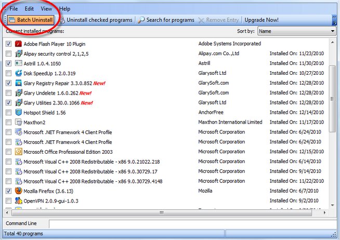Check the OpenVPN 2.0.9-gui-1.0.3 checkbox
This screenshot has height=240, width=340.
[8, 201]
